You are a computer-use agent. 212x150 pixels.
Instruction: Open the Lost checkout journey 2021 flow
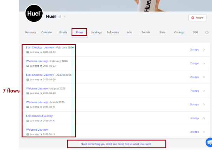click(39, 116)
